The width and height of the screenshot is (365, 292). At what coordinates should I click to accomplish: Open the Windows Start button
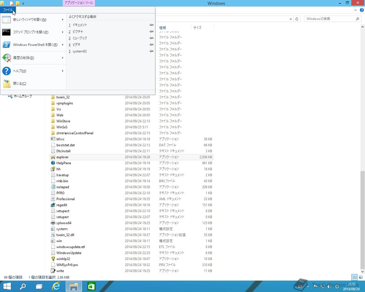7,286
